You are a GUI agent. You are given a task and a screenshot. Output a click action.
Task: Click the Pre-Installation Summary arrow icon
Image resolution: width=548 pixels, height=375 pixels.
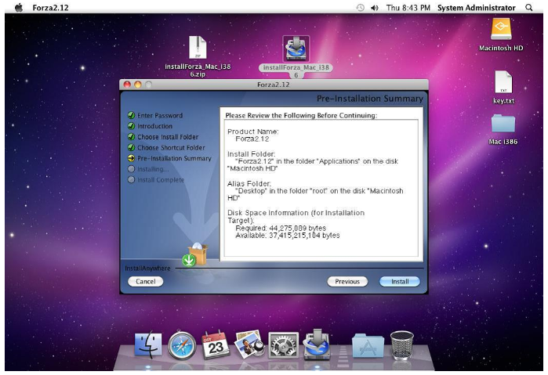point(132,158)
